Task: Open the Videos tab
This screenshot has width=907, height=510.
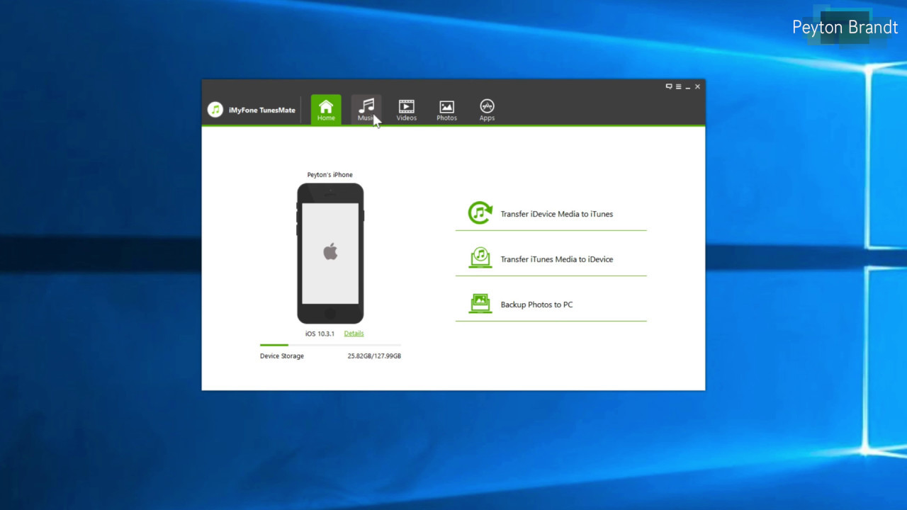Action: tap(407, 110)
